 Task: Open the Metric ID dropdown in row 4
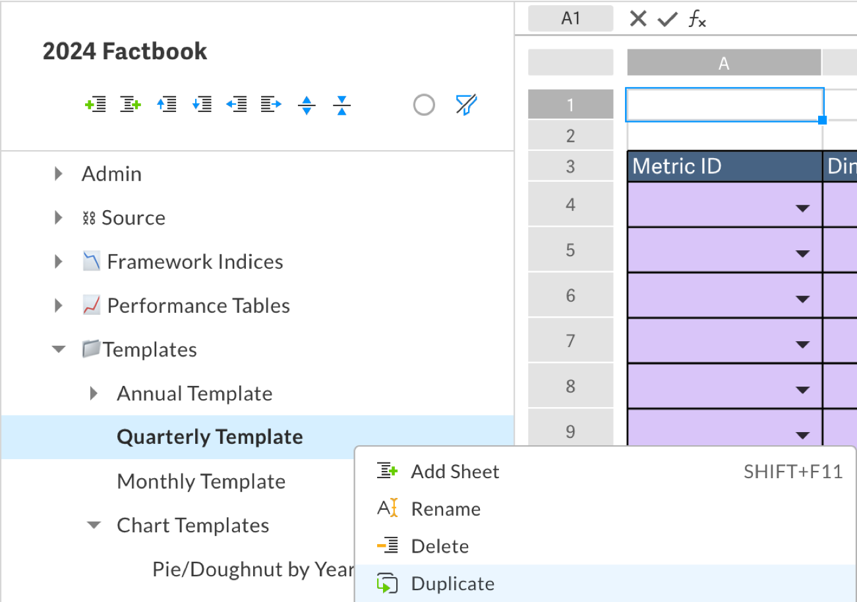[802, 208]
